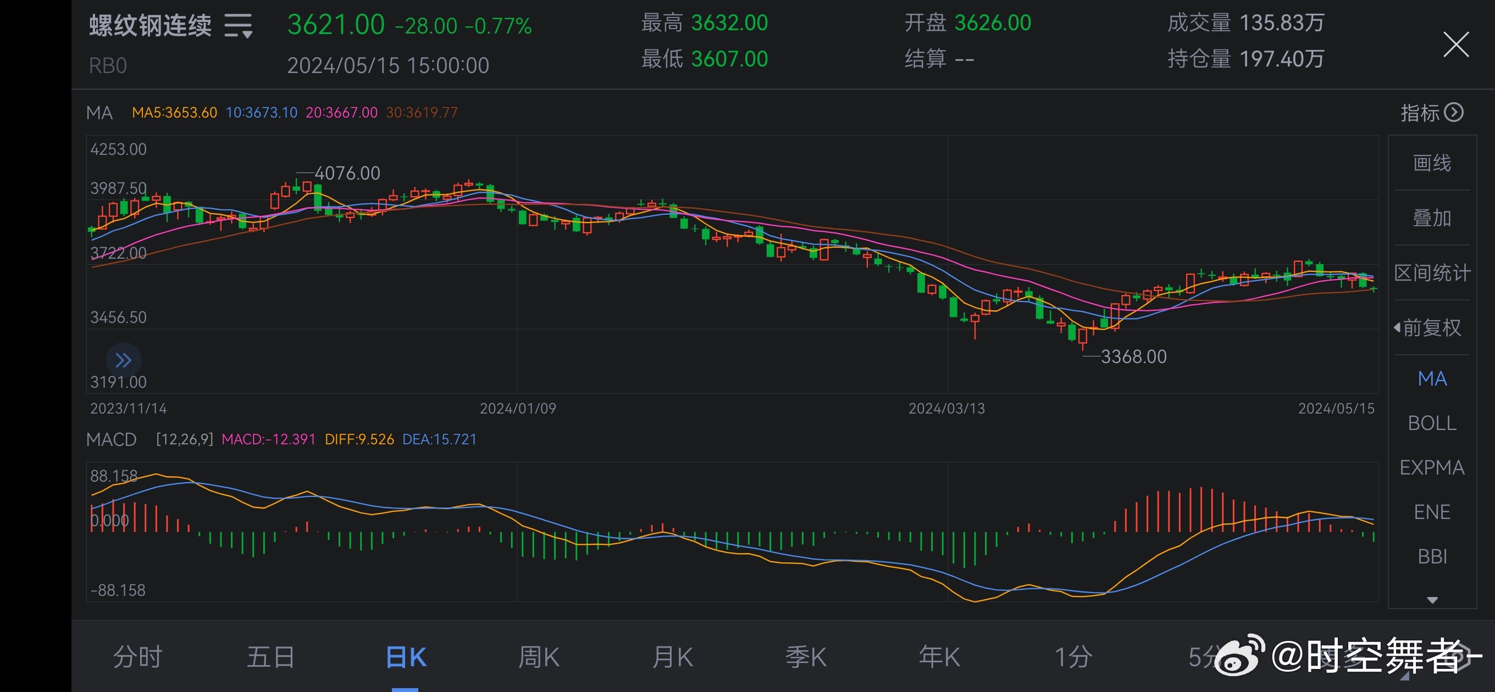Screen dimensions: 1495x692
Task: Open 区间统计 range statistics
Action: point(1432,272)
